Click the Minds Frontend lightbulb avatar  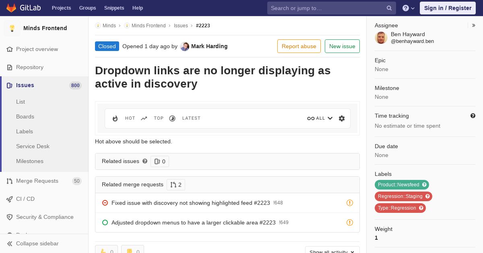(x=12, y=28)
